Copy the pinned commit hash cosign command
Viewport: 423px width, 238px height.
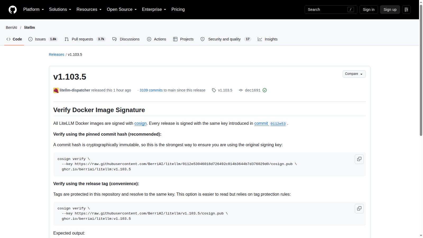pos(359,159)
